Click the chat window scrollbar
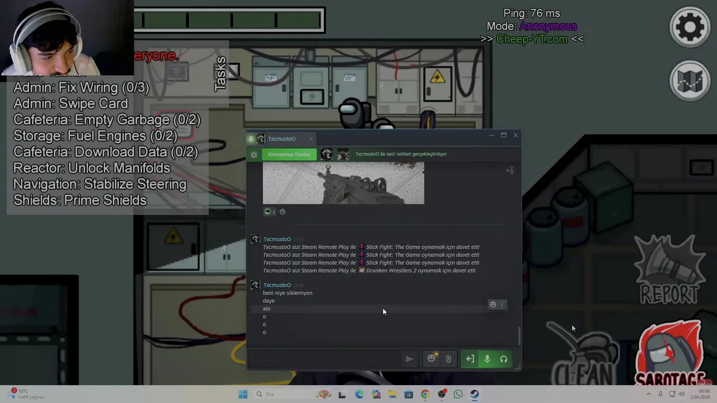This screenshot has height=403, width=717. (x=519, y=336)
